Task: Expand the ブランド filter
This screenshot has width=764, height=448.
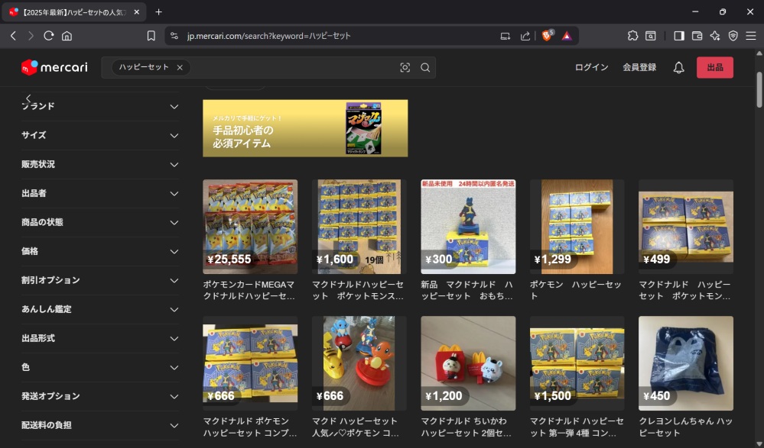Action: [x=100, y=107]
